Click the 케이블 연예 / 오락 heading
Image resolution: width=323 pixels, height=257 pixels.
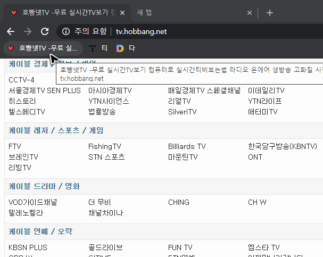[x=40, y=231]
